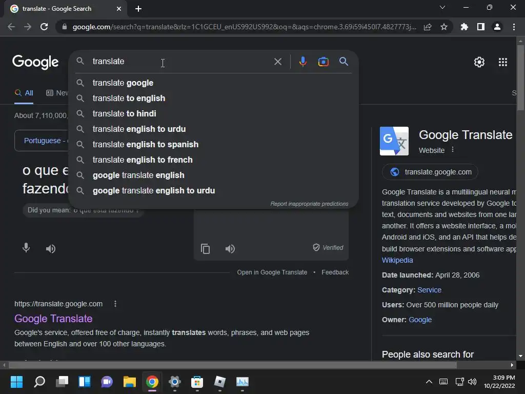Open search by image camera icon
The image size is (525, 394).
pyautogui.click(x=323, y=62)
